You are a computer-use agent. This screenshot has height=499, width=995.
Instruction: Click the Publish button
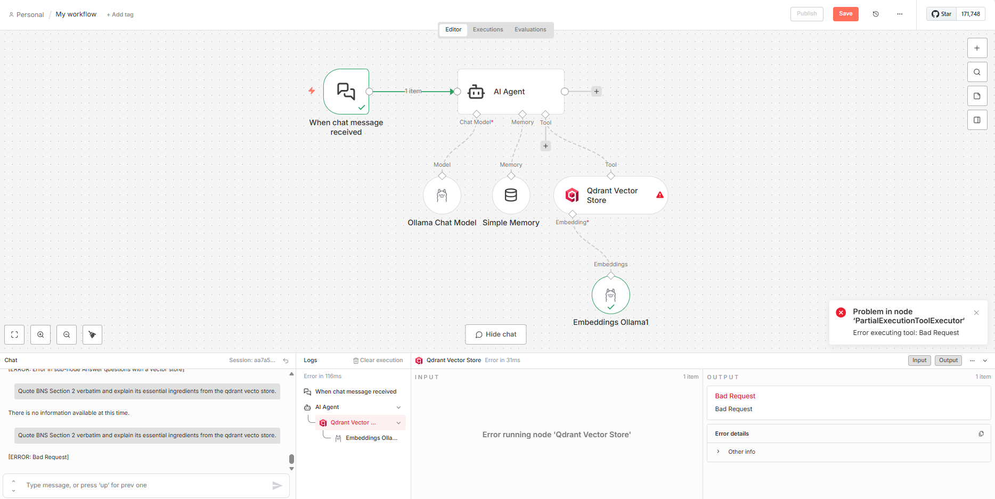click(x=806, y=14)
